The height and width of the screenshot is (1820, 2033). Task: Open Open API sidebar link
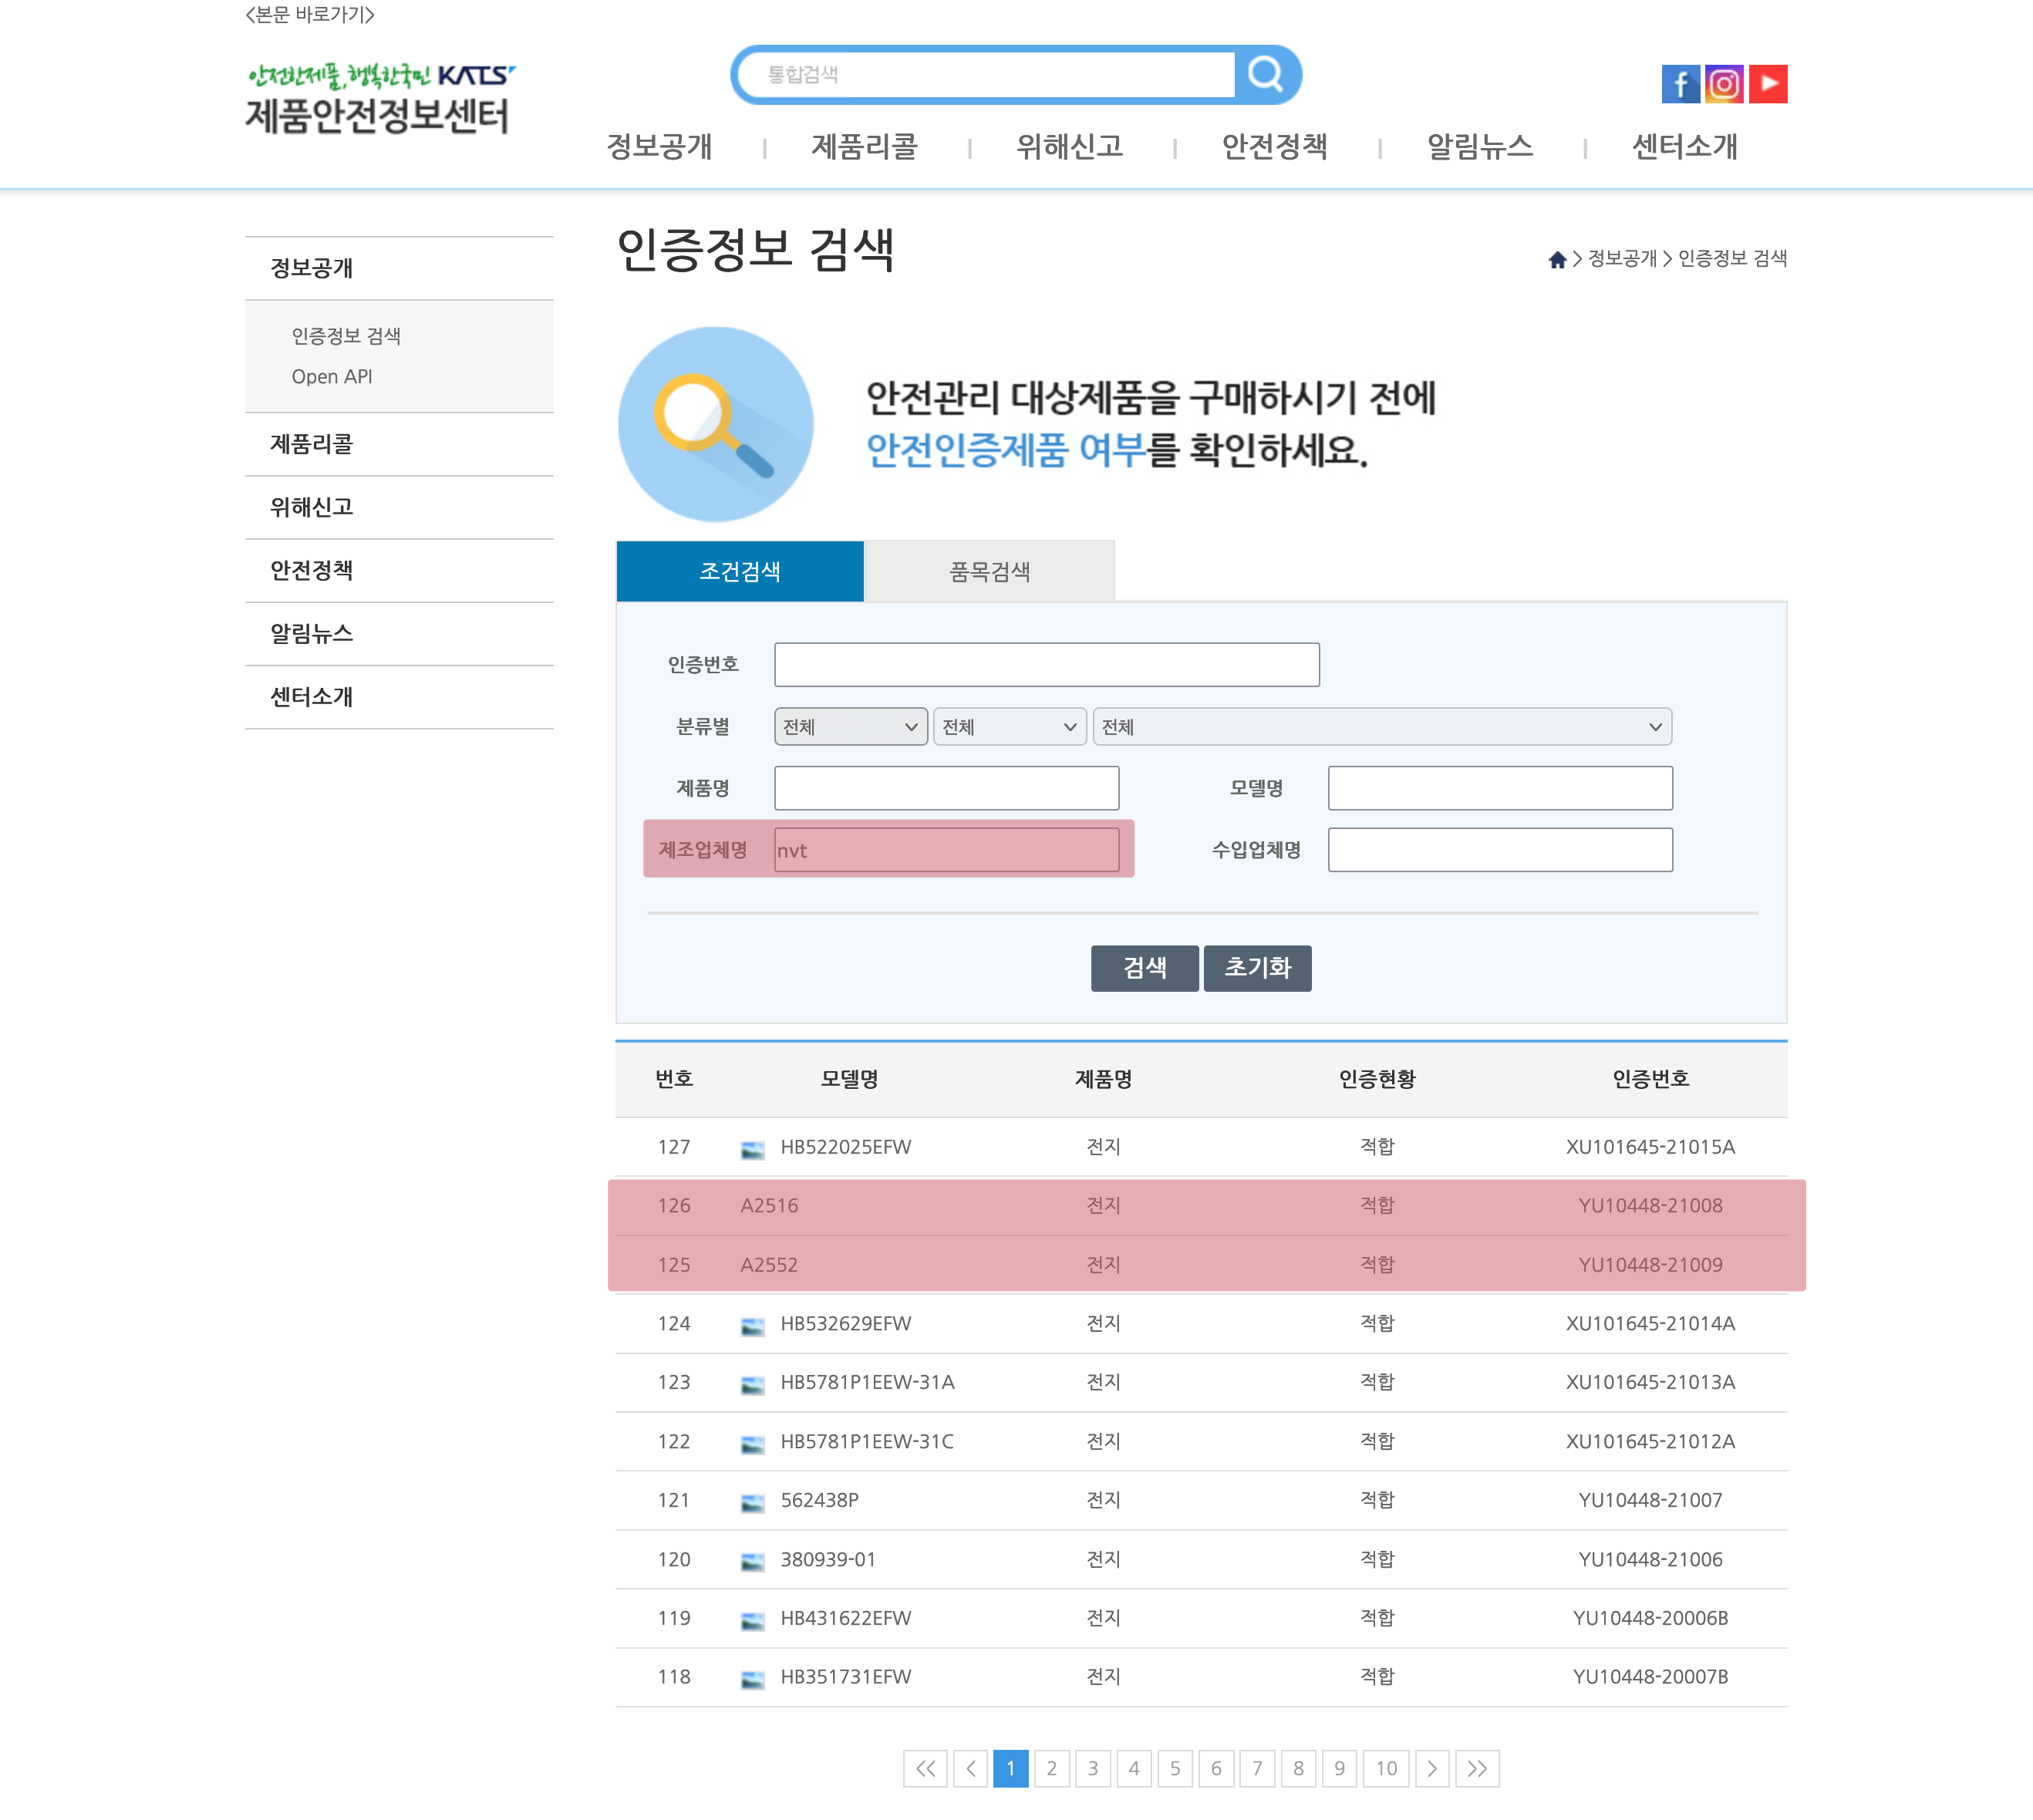[x=332, y=377]
